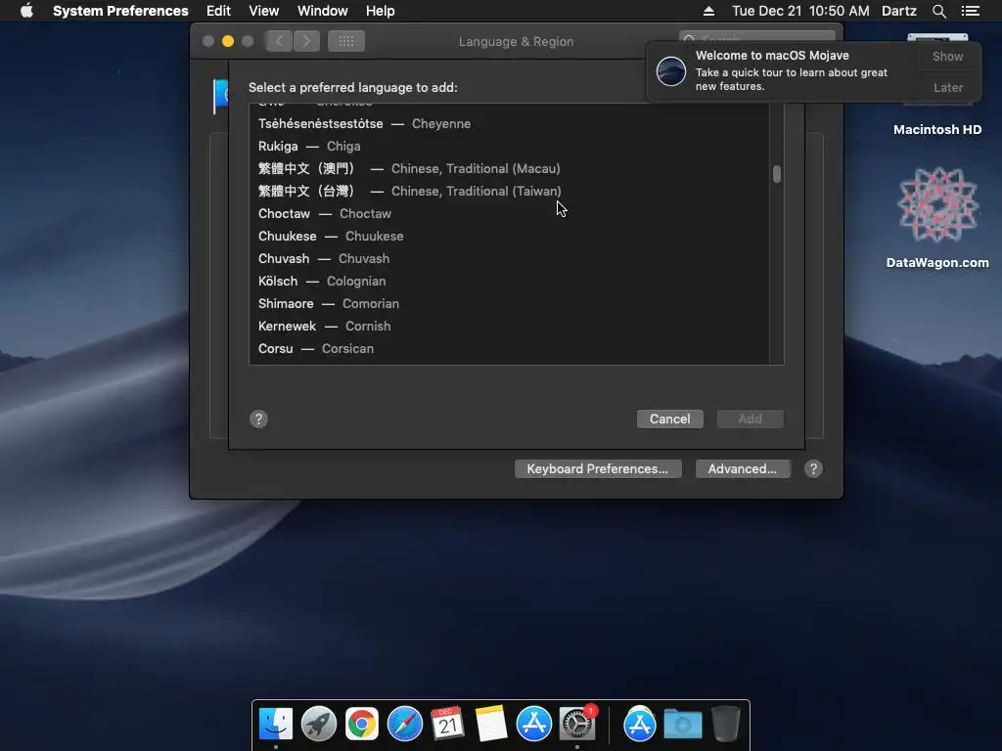
Task: Click the dimmed Add button
Action: click(x=751, y=419)
